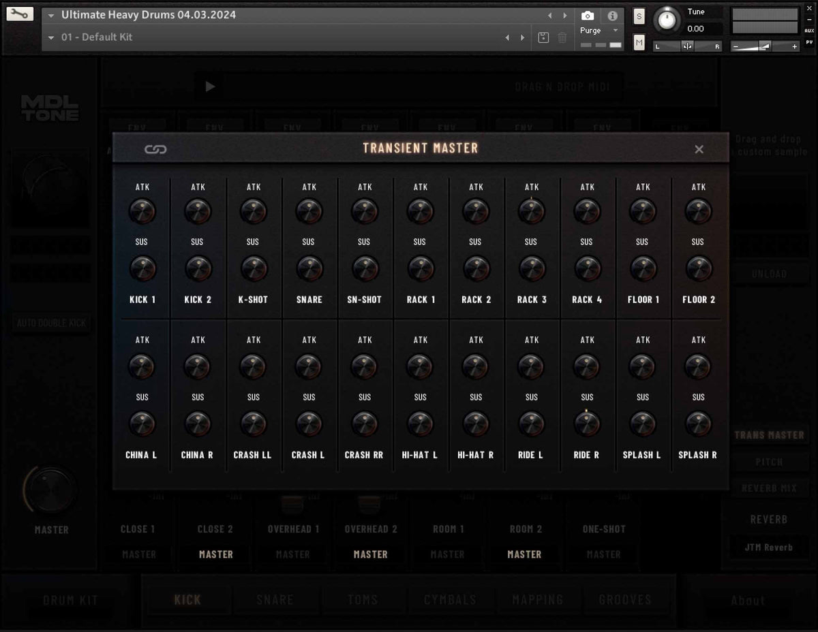Go to previous instrument with left arrow
Screen dimensions: 818x632
pyautogui.click(x=550, y=16)
